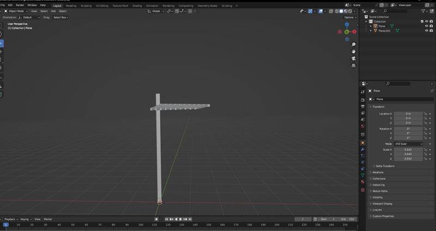Image resolution: width=436 pixels, height=231 pixels.
Task: Switch orthographic/perspective with the grid icon
Action: (353, 66)
